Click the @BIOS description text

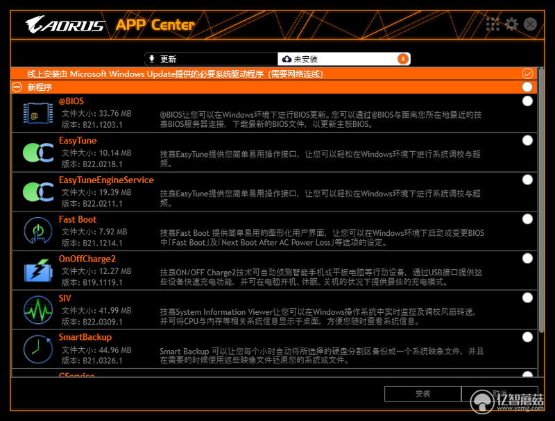tap(321, 119)
